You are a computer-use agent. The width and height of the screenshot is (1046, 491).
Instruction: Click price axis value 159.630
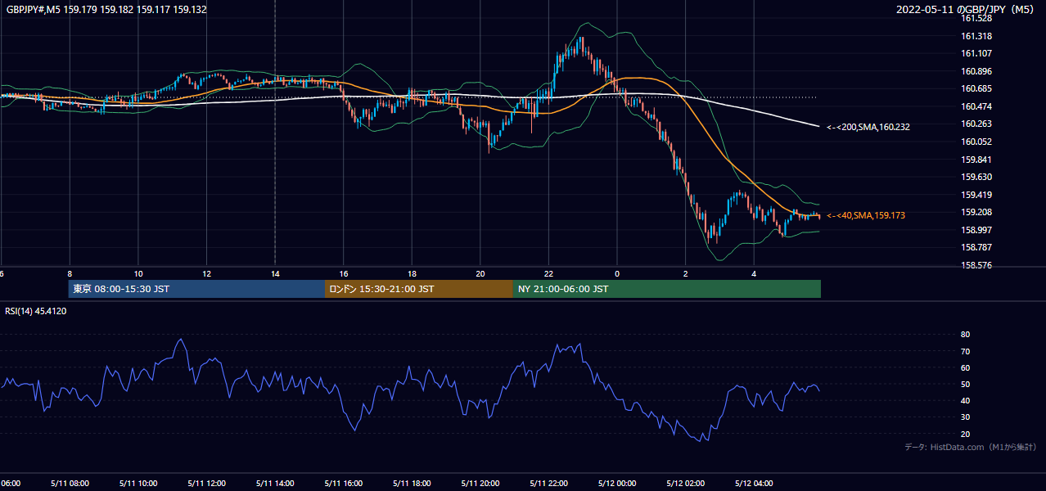tap(976, 177)
